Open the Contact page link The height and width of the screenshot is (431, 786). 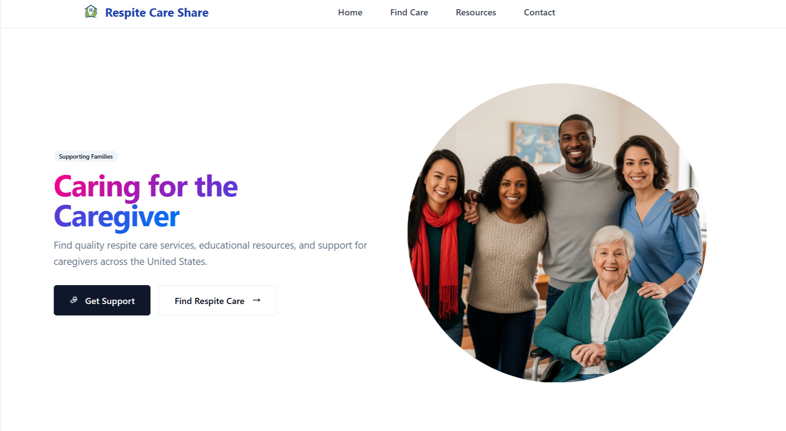tap(539, 13)
